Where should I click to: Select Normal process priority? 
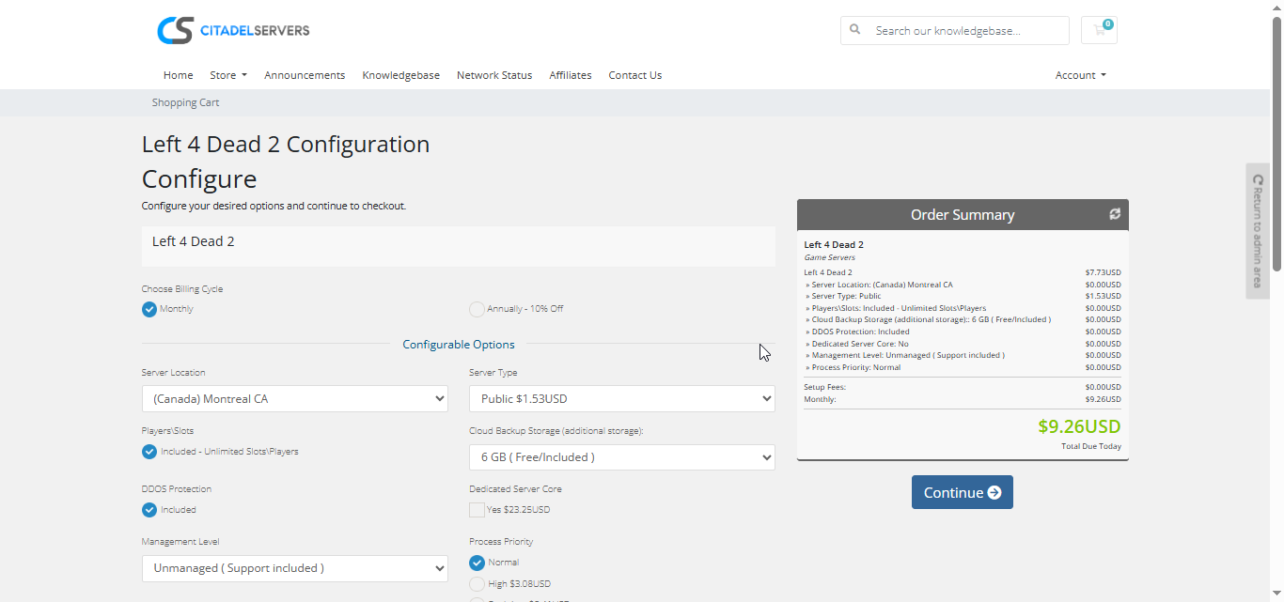[478, 563]
